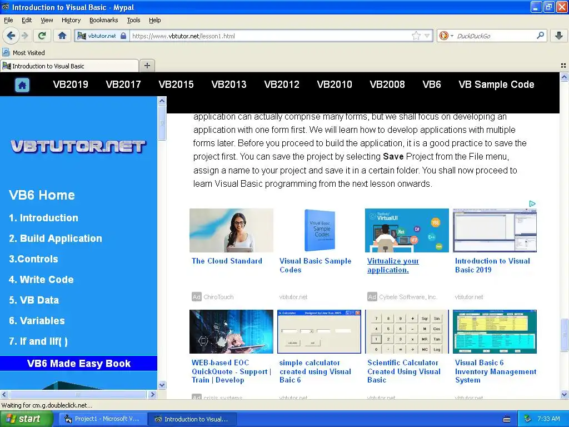569x427 pixels.
Task: Follow the Virtualize your application link
Action: pos(393,265)
